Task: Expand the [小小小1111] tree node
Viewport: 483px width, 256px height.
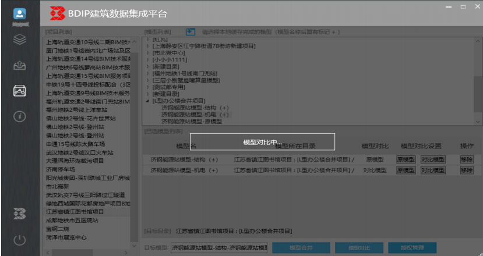Action: [148, 60]
